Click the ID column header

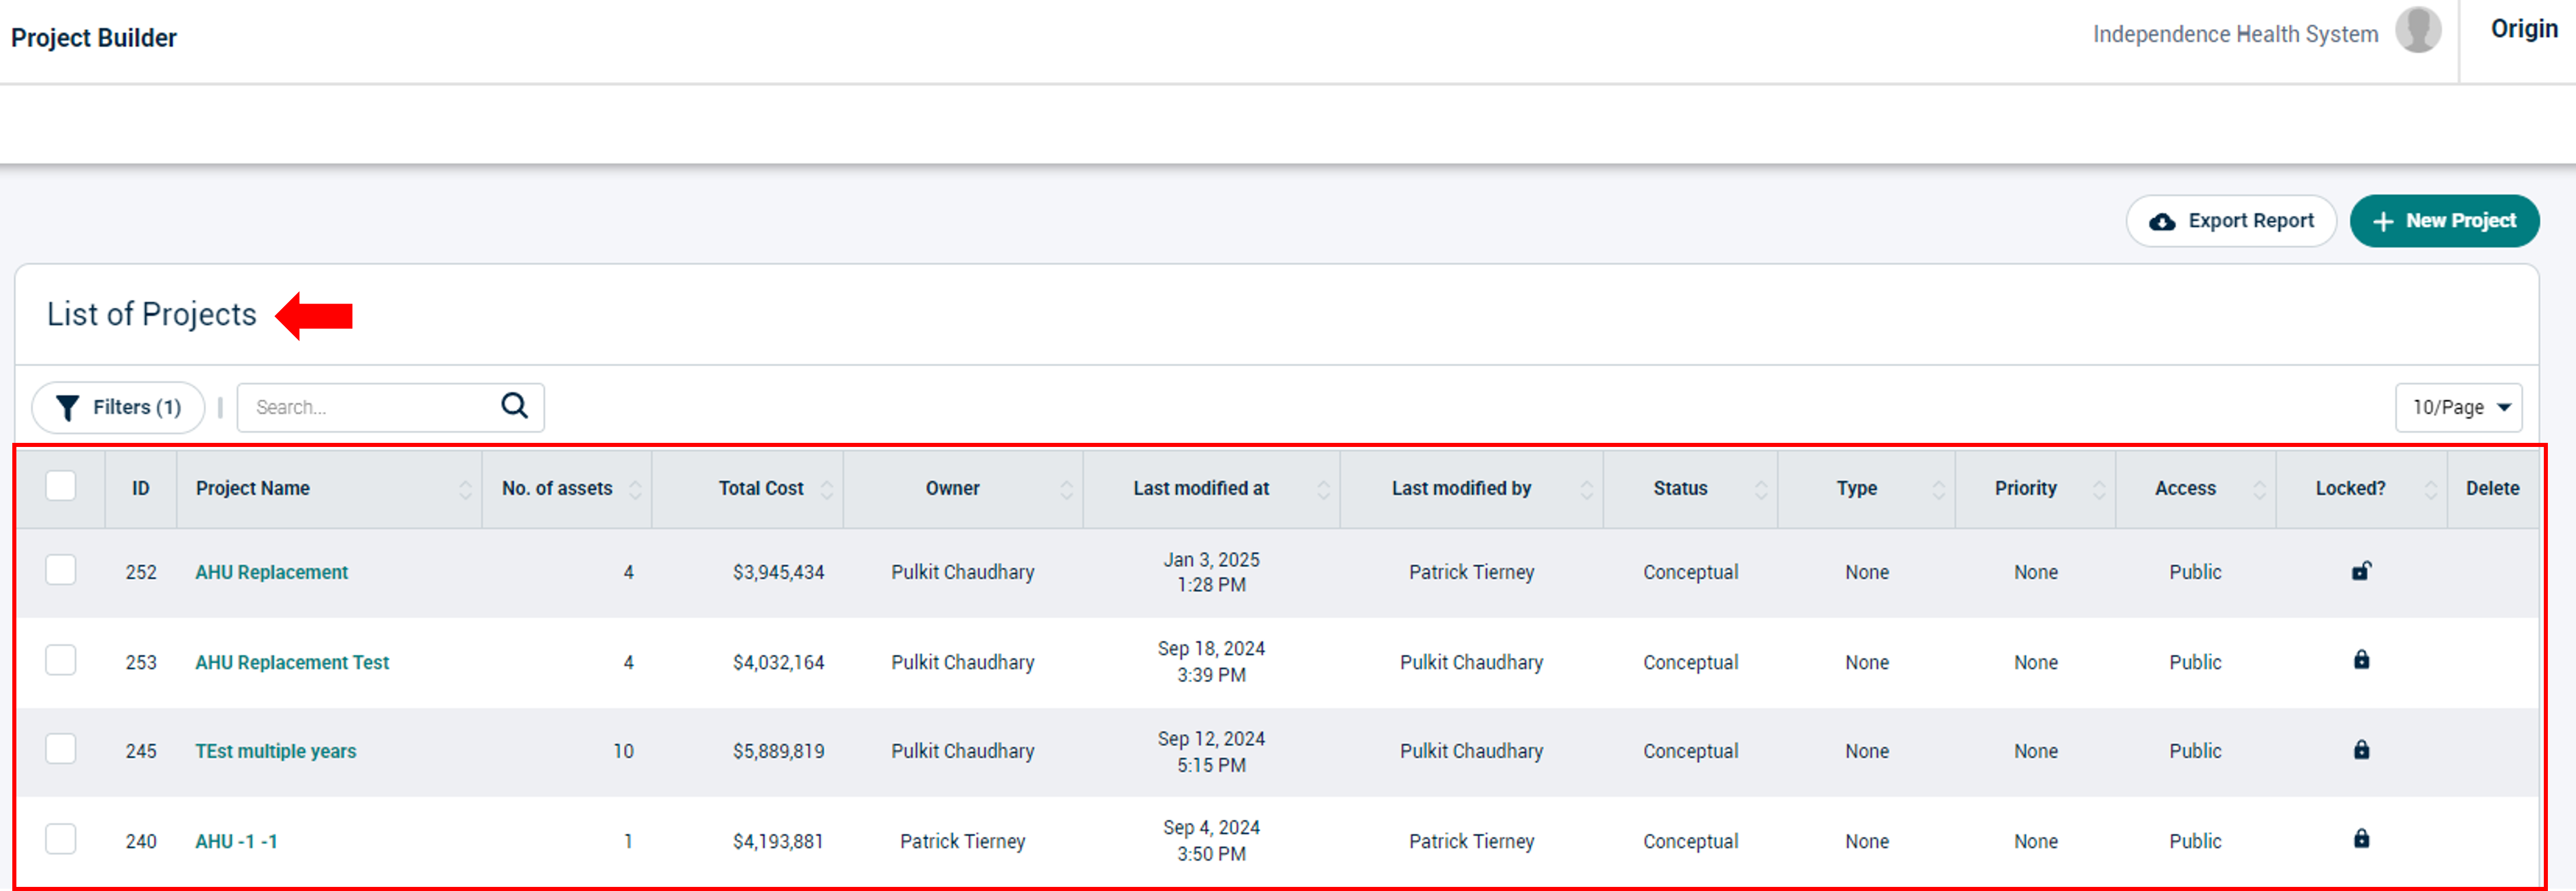click(x=141, y=488)
